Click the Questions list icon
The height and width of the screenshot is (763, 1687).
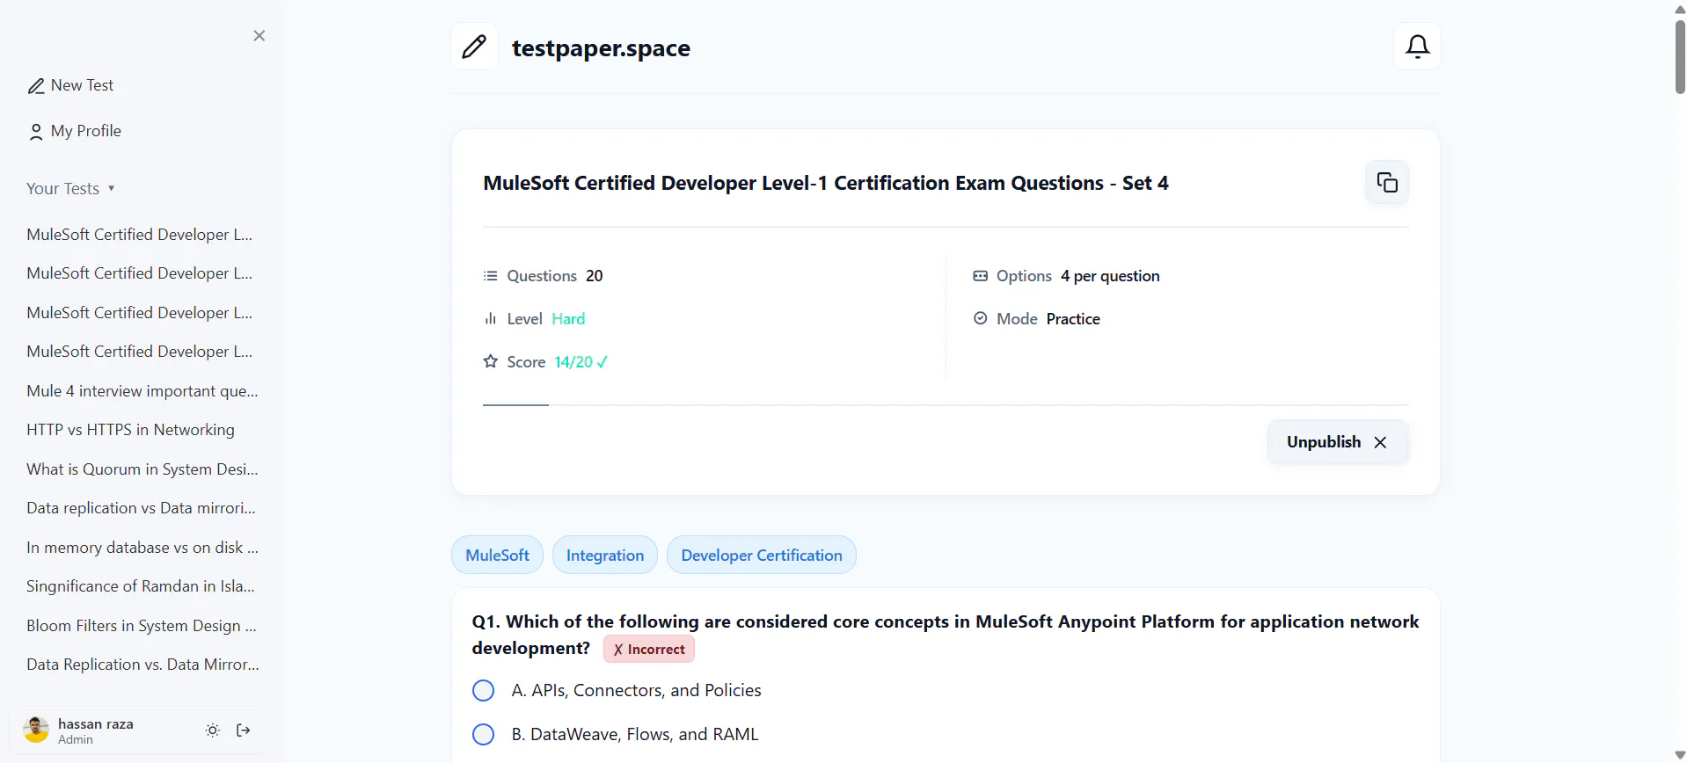[490, 276]
